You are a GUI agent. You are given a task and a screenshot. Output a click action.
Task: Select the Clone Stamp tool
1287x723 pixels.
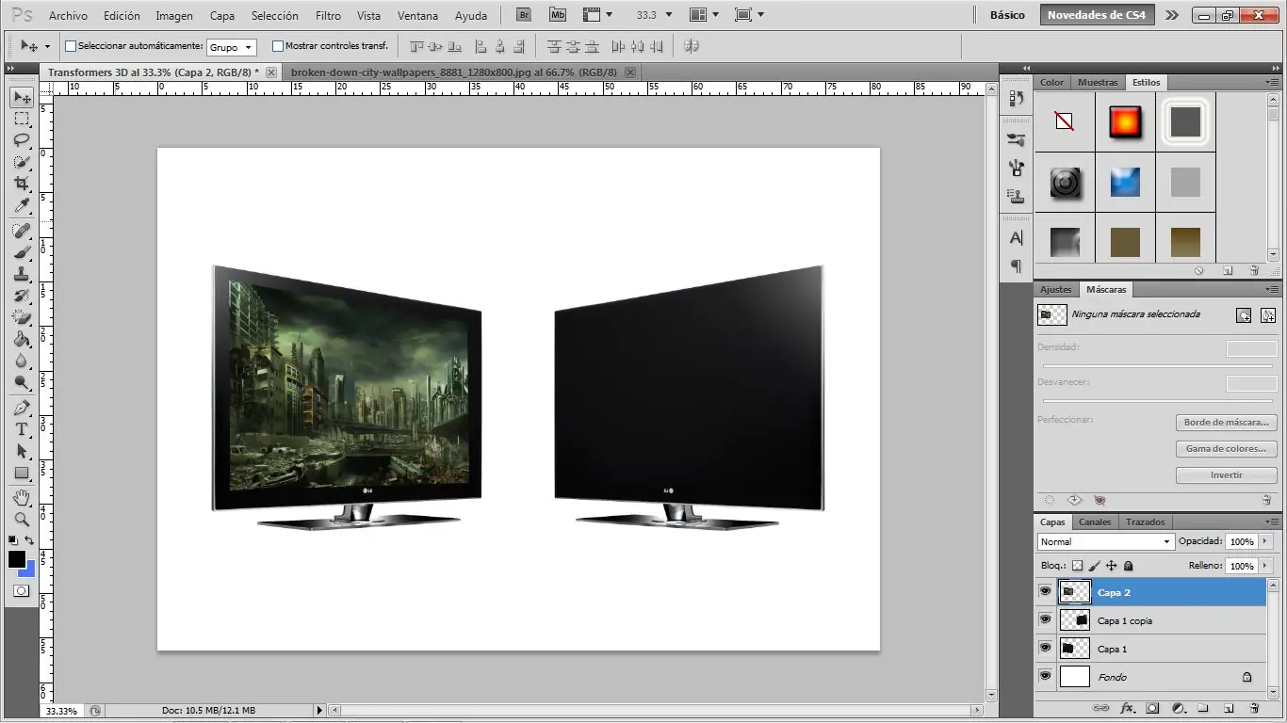(x=22, y=274)
